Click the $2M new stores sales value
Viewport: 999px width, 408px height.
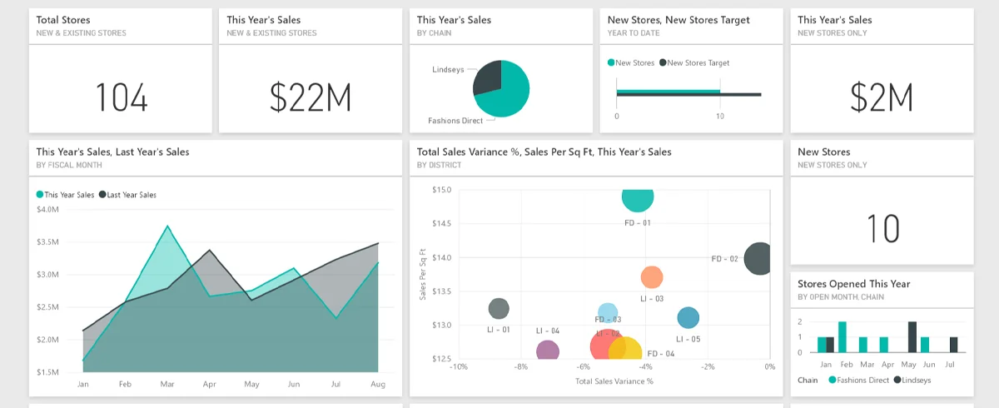click(882, 97)
